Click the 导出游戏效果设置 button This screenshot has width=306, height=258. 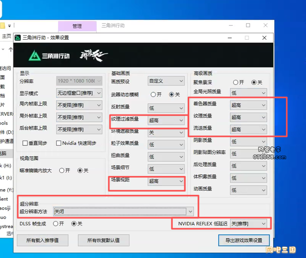click(243, 240)
